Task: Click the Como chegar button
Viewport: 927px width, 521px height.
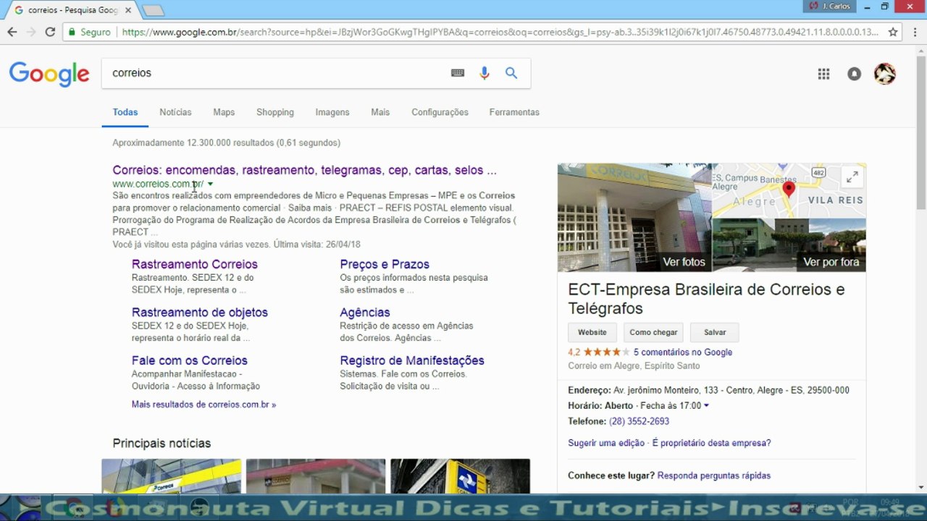Action: coord(653,332)
